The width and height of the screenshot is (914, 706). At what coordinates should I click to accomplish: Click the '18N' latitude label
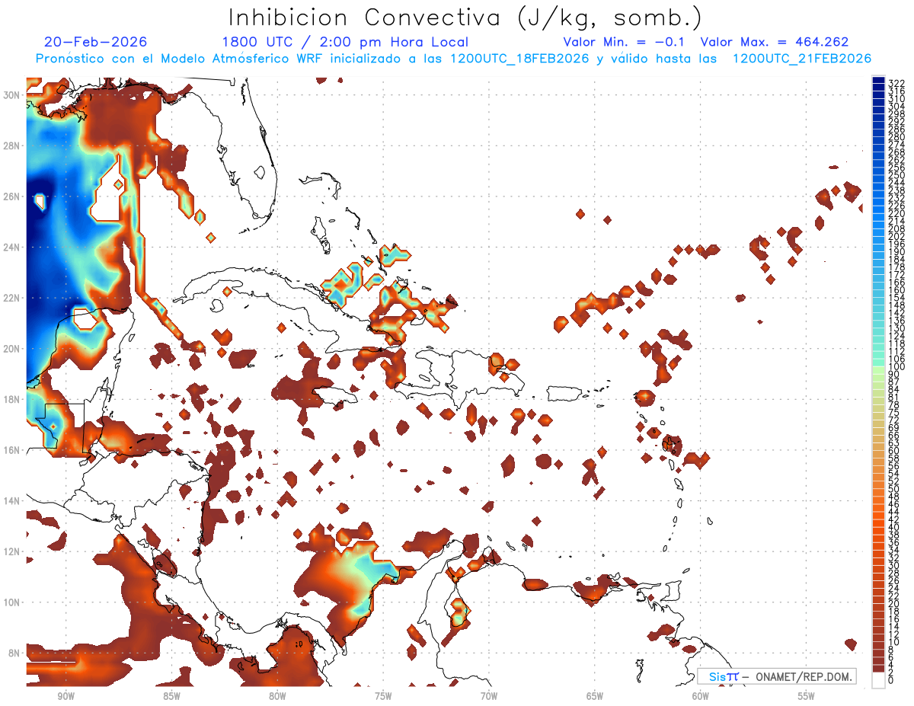(x=11, y=399)
